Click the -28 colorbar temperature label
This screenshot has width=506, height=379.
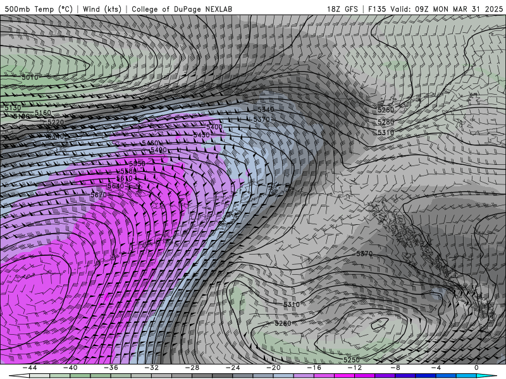point(192,368)
